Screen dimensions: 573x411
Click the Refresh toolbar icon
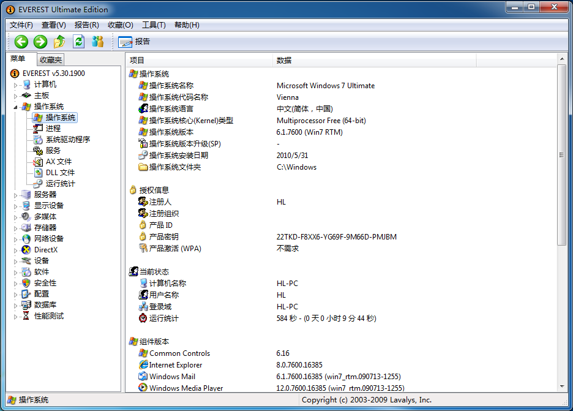(78, 42)
